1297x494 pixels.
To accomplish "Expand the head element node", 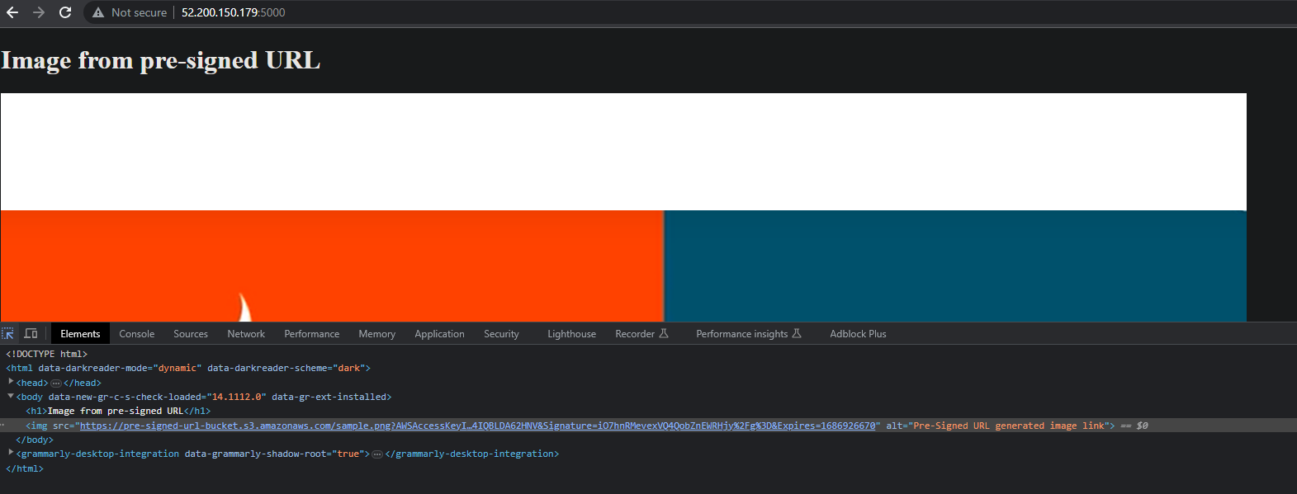I will click(x=11, y=382).
